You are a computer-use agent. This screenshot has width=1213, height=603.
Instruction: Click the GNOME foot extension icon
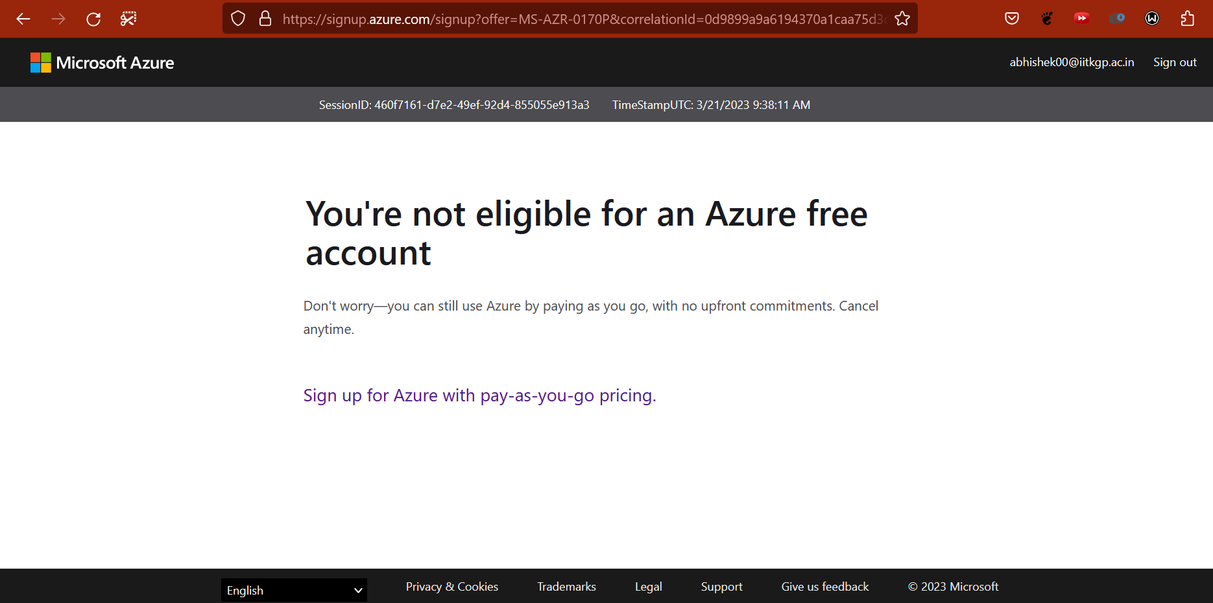pyautogui.click(x=1047, y=19)
